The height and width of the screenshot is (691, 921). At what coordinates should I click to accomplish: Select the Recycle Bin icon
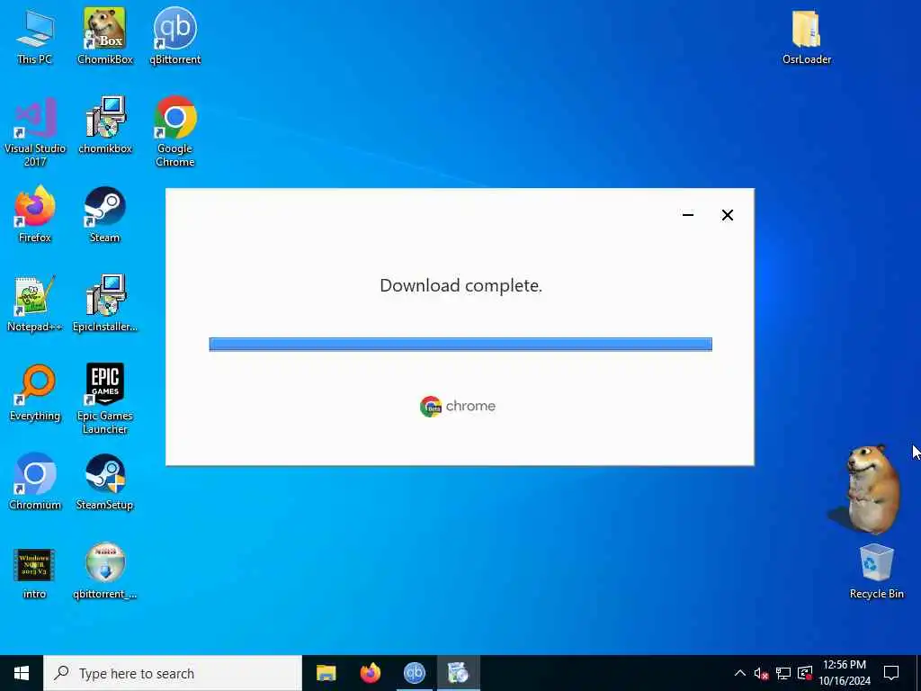tap(876, 571)
